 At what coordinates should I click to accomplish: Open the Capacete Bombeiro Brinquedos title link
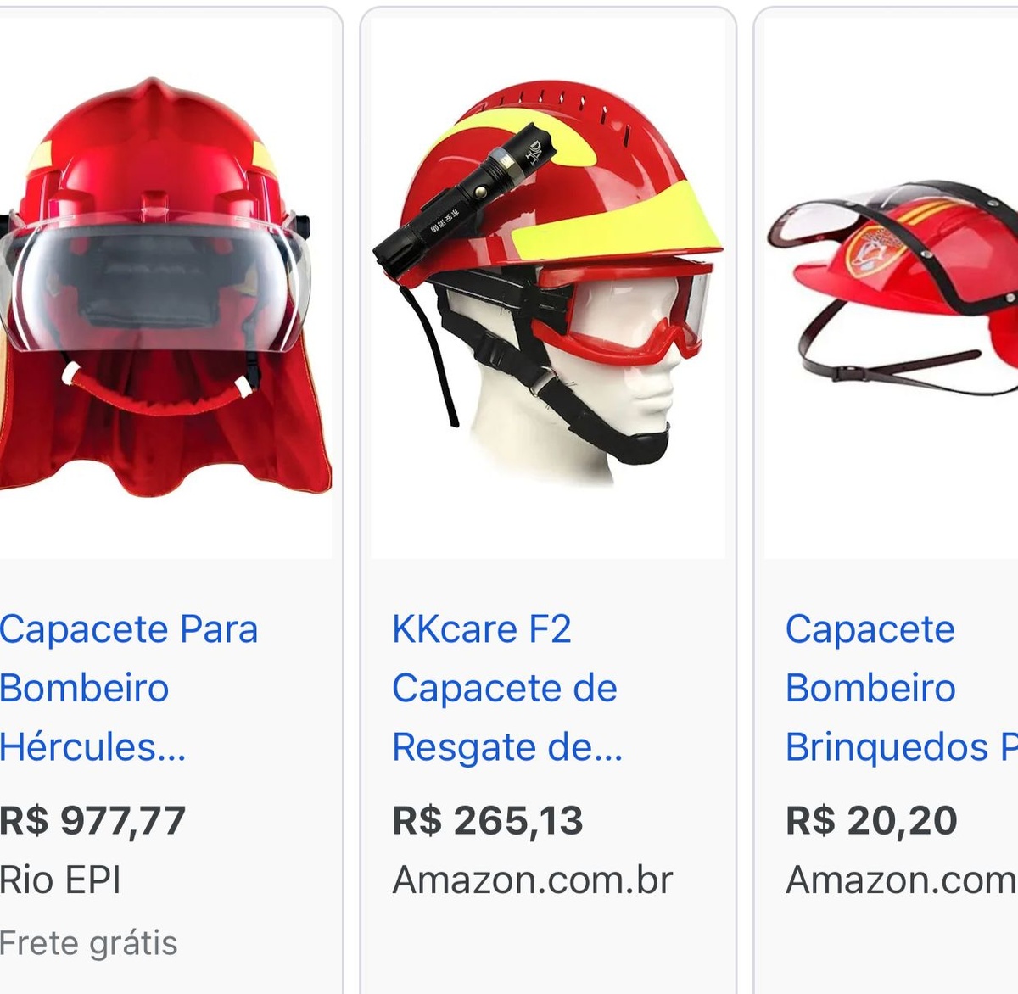click(901, 688)
